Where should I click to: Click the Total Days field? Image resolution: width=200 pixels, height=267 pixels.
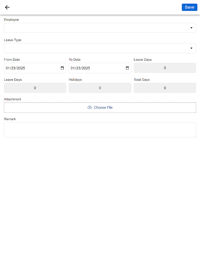click(165, 88)
